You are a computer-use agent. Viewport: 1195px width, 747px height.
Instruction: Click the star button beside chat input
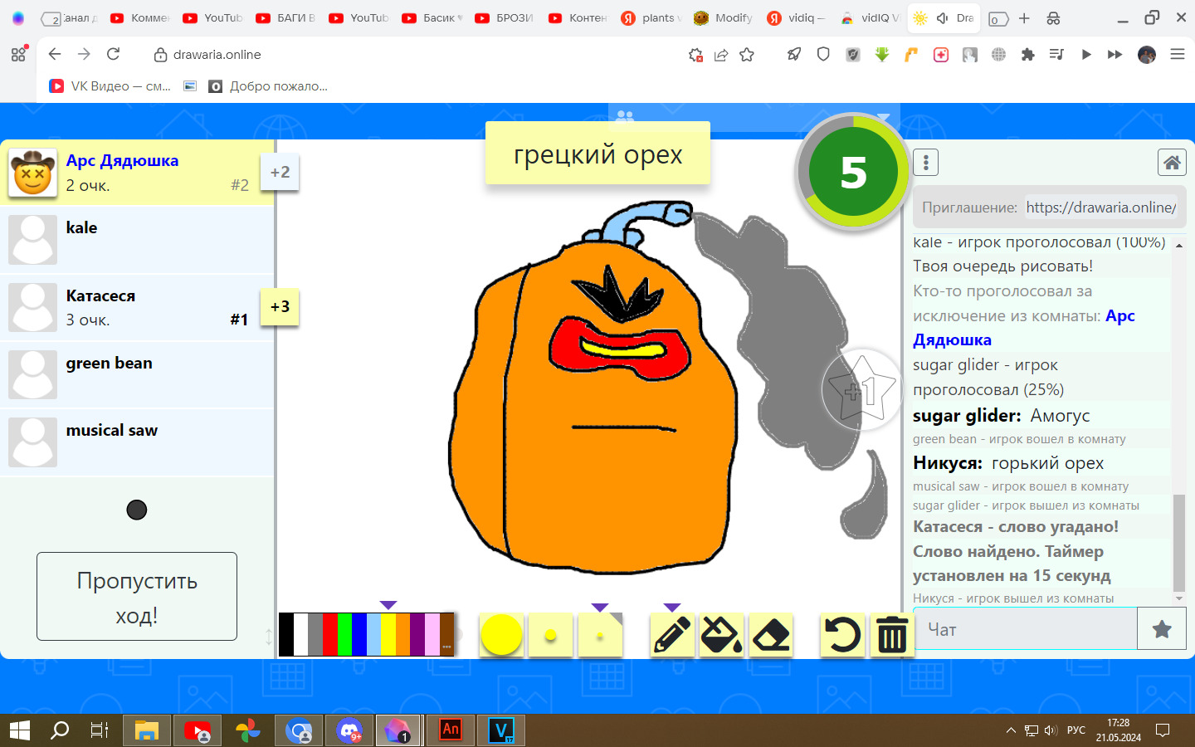tap(1162, 629)
